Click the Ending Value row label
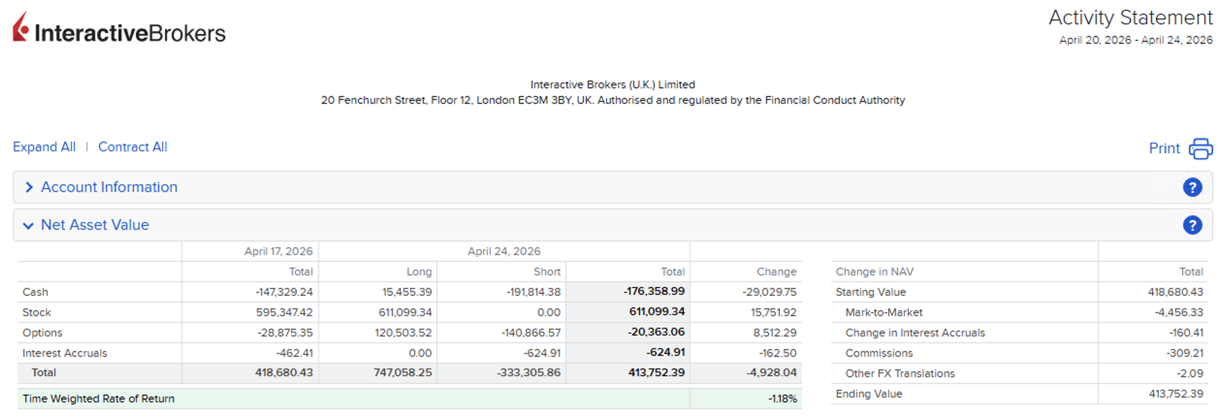 click(869, 394)
